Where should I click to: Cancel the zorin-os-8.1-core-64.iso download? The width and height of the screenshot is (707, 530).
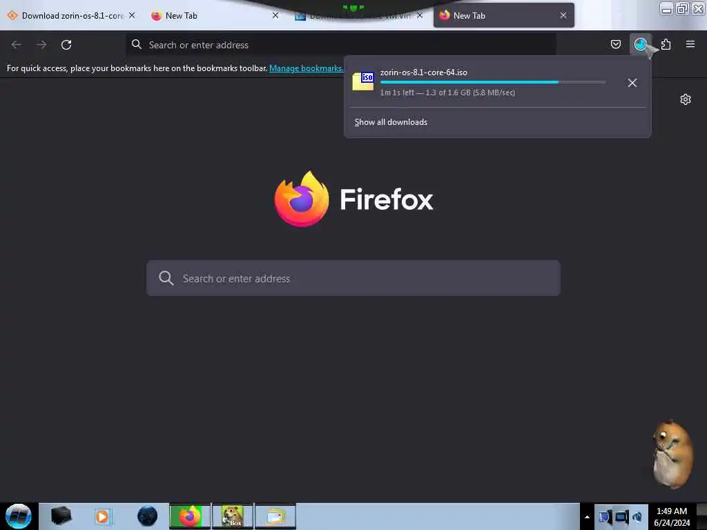[632, 83]
